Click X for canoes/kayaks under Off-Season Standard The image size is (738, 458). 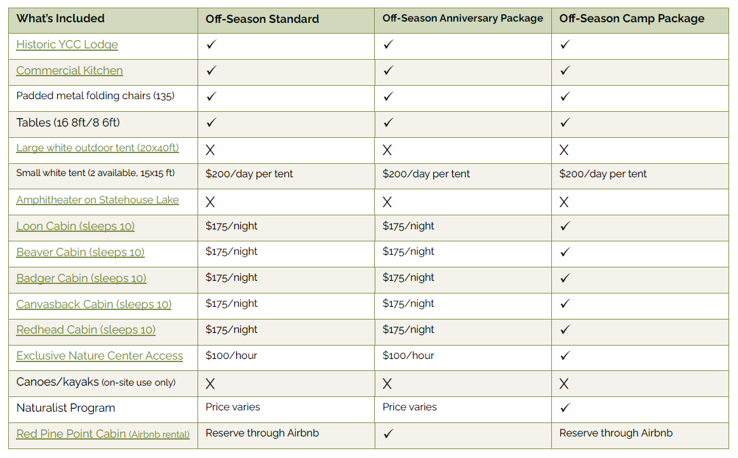(211, 384)
